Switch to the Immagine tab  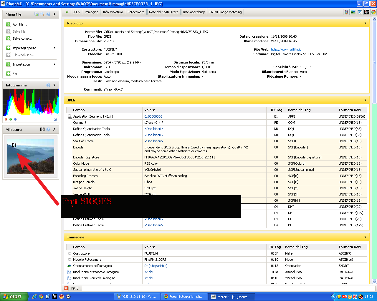point(91,12)
